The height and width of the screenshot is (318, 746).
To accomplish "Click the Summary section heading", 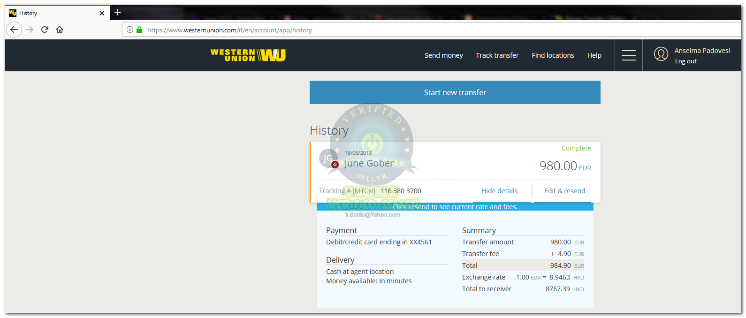I will tap(479, 230).
